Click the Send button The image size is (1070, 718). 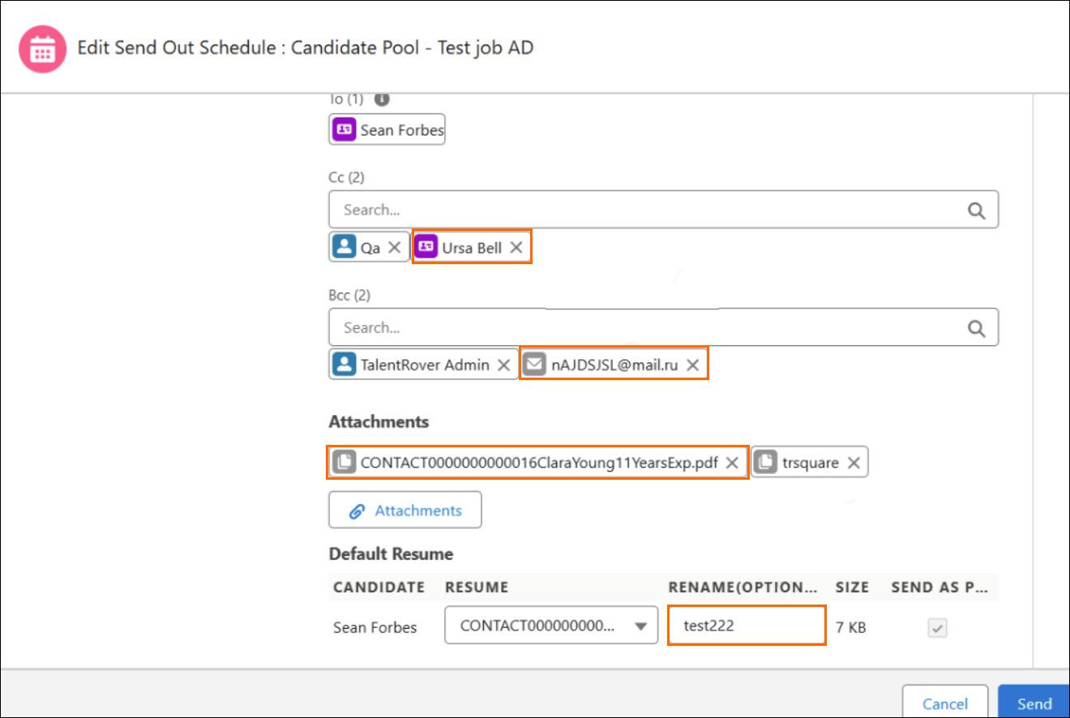coord(1034,703)
